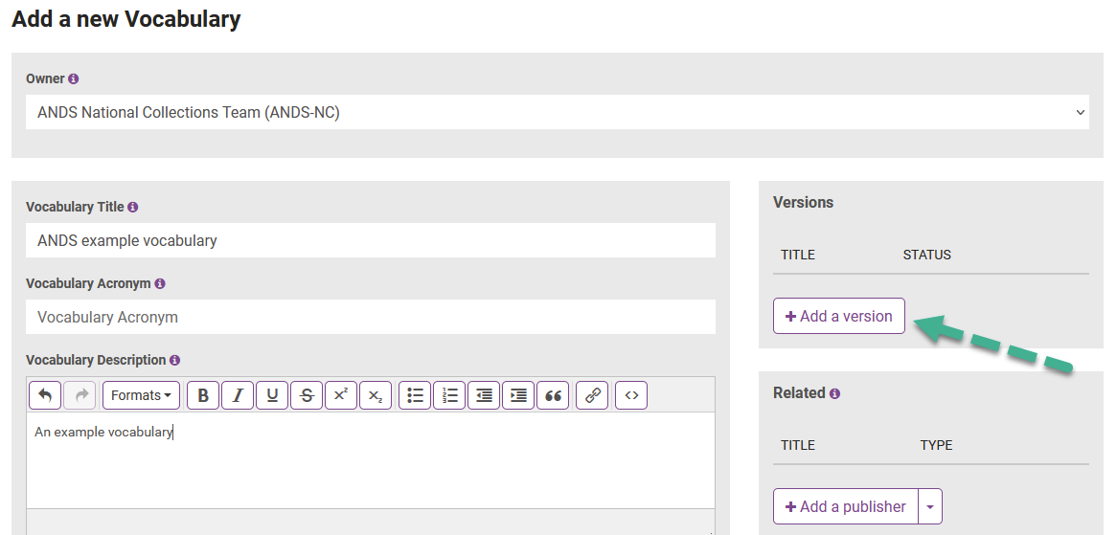Increase indent in description editor
Viewport: 1117px width, 535px height.
coord(518,395)
